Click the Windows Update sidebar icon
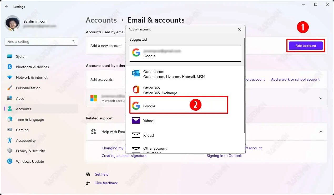The width and height of the screenshot is (334, 195). click(x=10, y=161)
